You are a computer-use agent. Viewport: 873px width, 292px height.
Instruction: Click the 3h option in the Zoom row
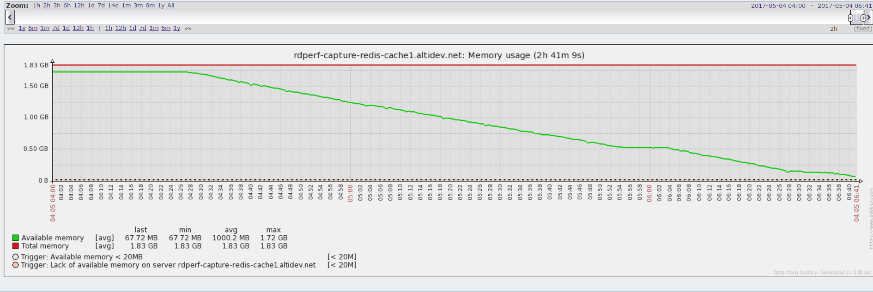(57, 6)
